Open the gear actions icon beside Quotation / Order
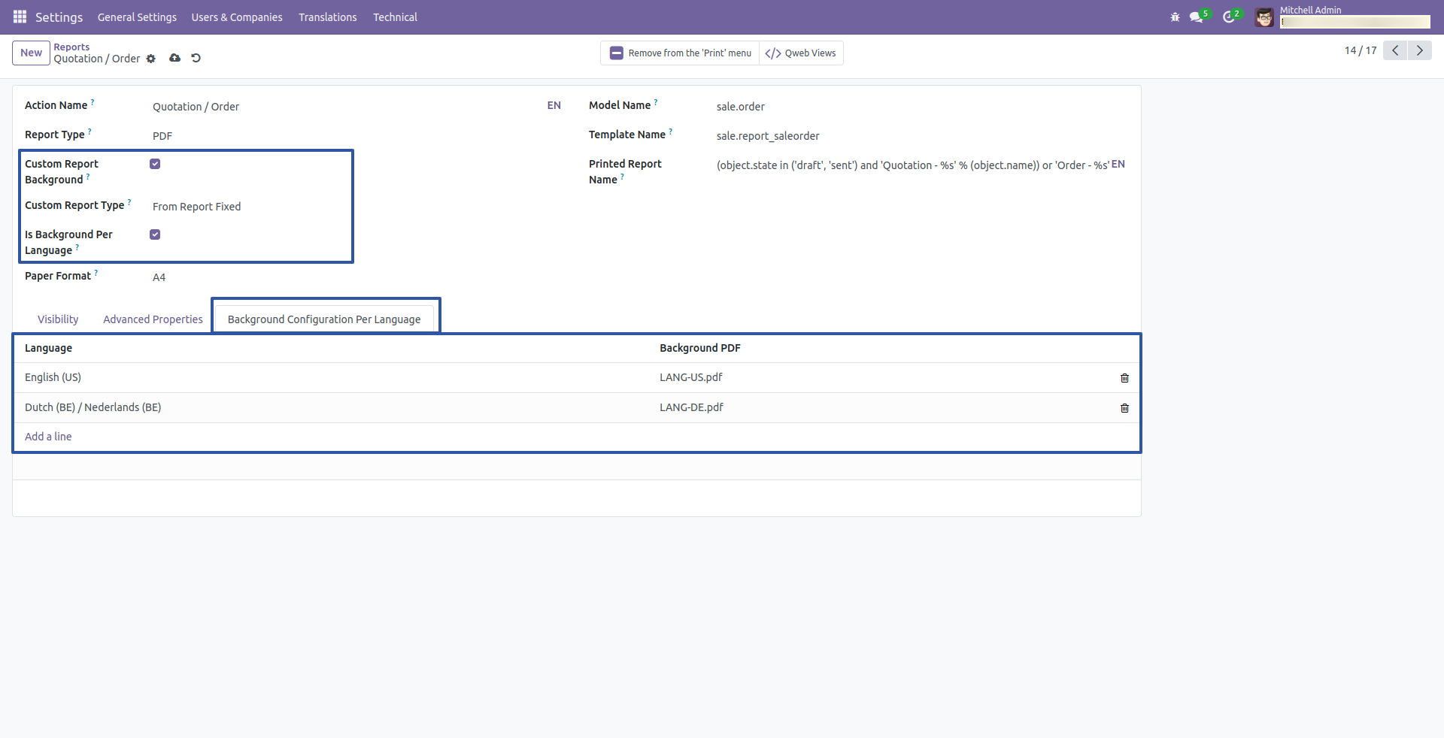The width and height of the screenshot is (1444, 738). click(x=151, y=59)
